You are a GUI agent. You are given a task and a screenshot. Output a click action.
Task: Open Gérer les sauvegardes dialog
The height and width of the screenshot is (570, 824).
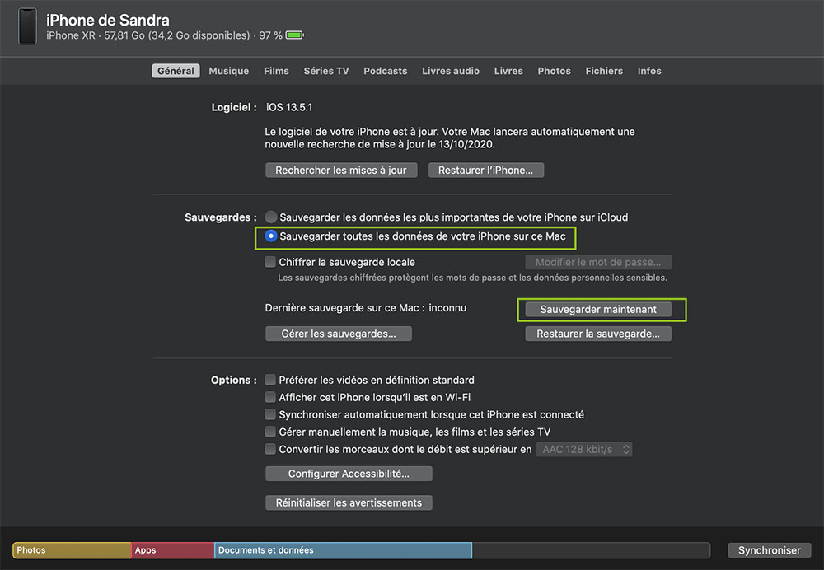(x=339, y=334)
